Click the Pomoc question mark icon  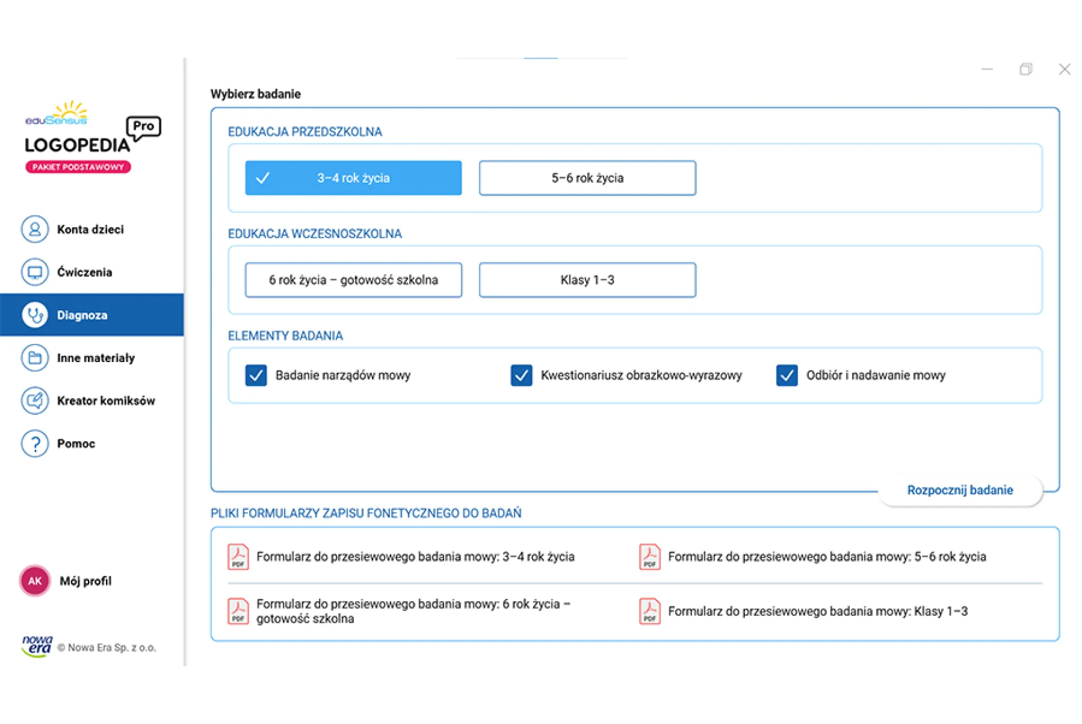coord(35,444)
